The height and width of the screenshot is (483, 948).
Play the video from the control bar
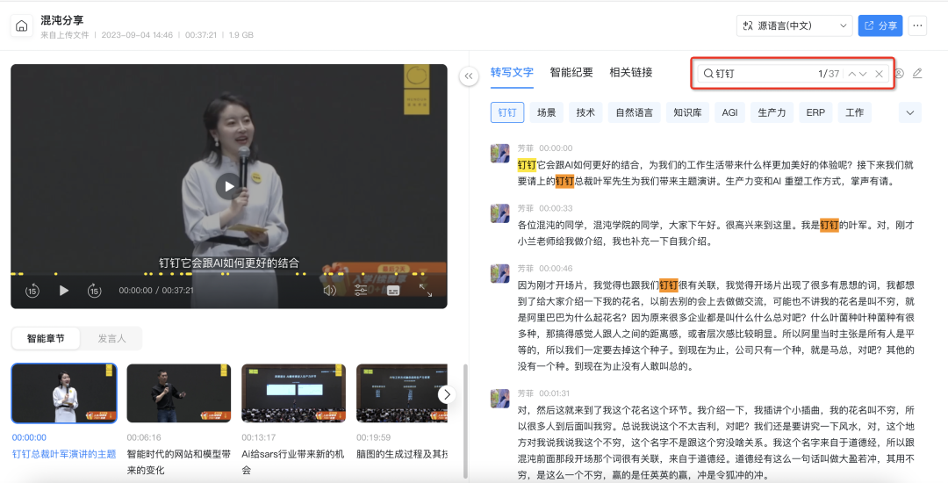(x=63, y=291)
